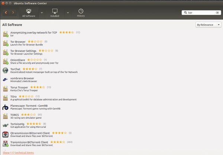Viewport: 223px width, 155px height.
Task: Click the OnionShare package icon
Action: click(x=6, y=61)
